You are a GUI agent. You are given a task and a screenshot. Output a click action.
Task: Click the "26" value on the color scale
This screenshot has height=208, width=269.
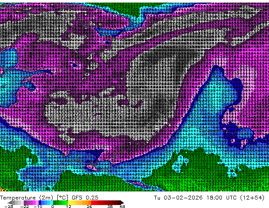tap(89, 206)
